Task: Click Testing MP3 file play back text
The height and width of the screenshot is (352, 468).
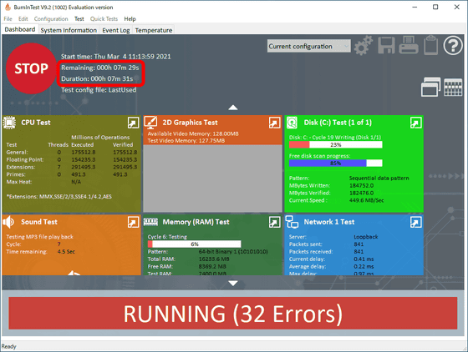Action: click(x=40, y=237)
